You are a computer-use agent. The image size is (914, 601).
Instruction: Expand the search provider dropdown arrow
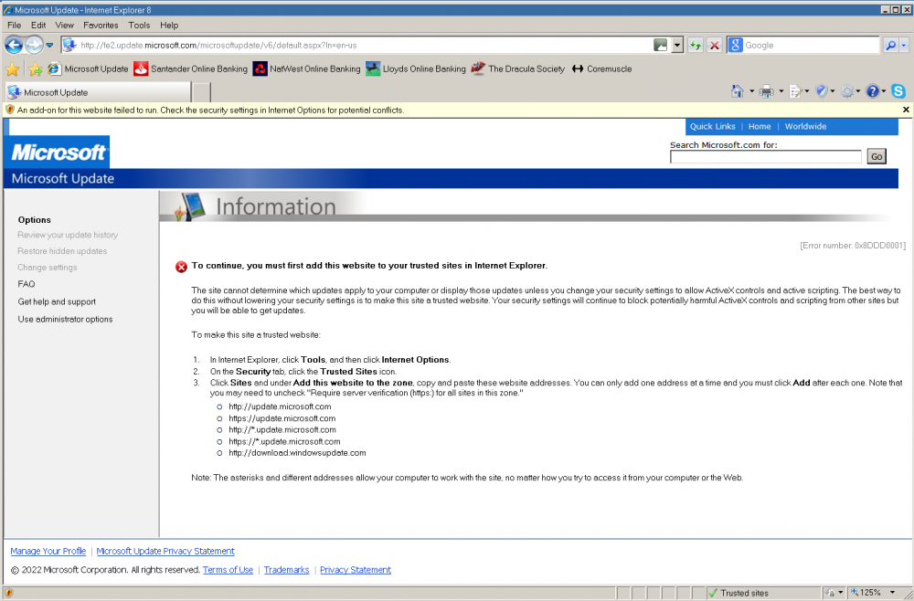coord(904,45)
